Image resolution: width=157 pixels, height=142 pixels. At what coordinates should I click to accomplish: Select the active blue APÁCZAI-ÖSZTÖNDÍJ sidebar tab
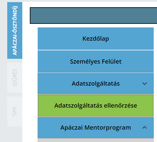pos(15,30)
